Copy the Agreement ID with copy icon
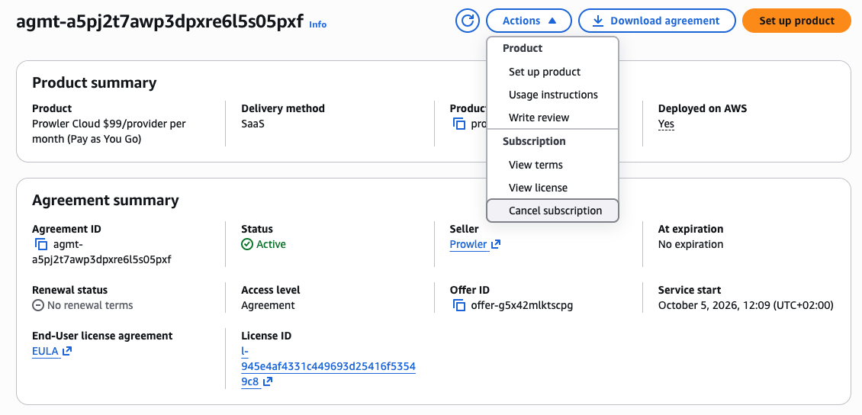 [41, 244]
